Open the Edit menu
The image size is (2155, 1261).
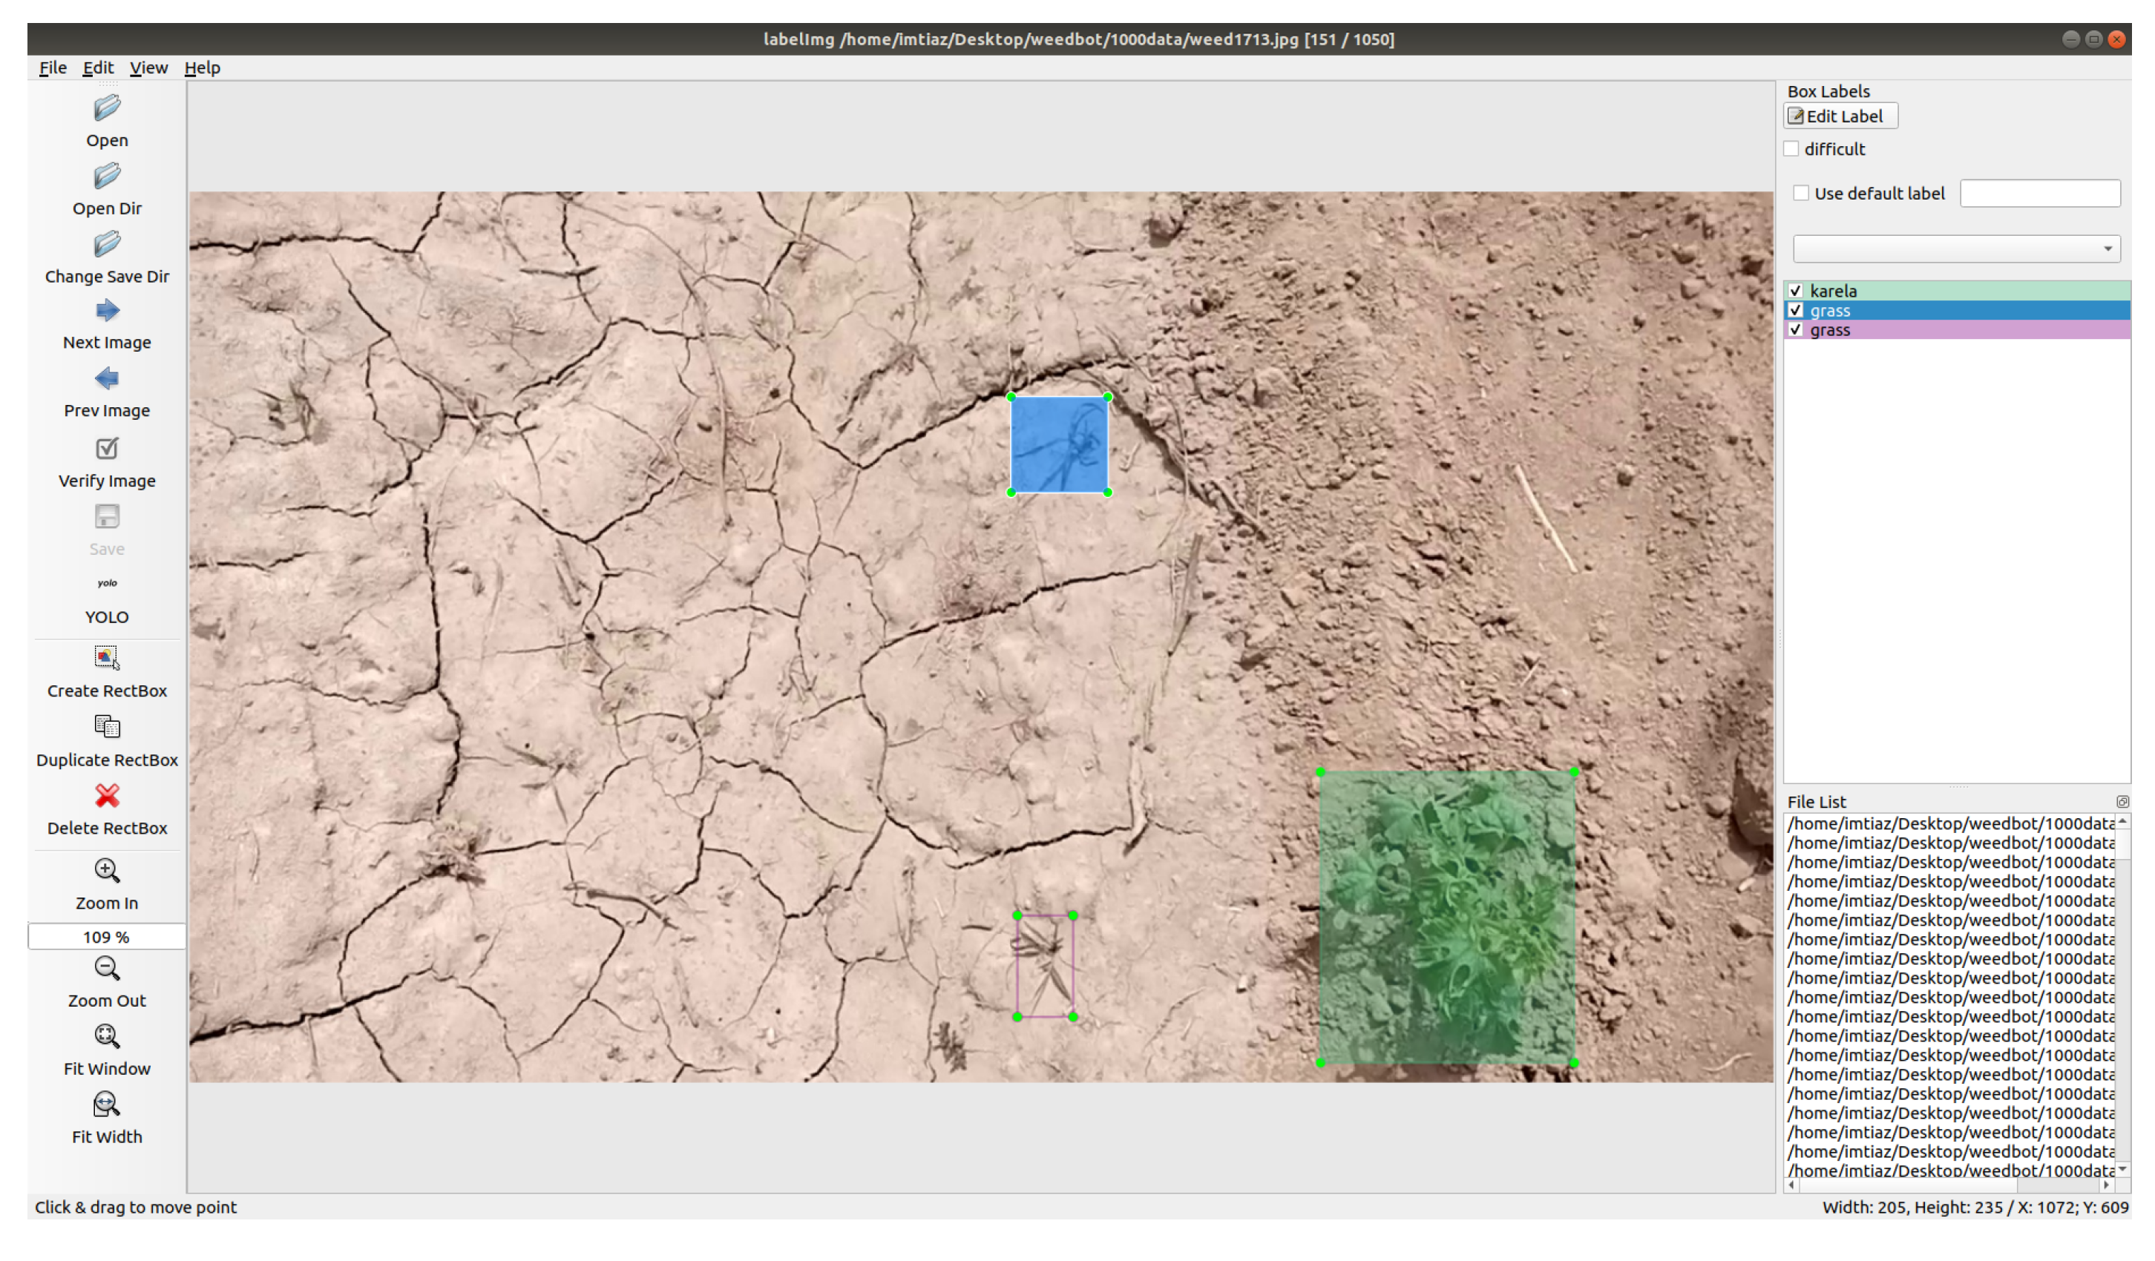(97, 68)
